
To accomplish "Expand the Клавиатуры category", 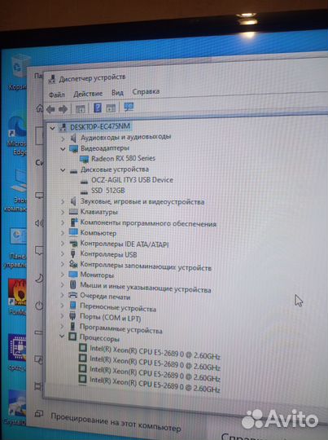I will click(x=63, y=212).
